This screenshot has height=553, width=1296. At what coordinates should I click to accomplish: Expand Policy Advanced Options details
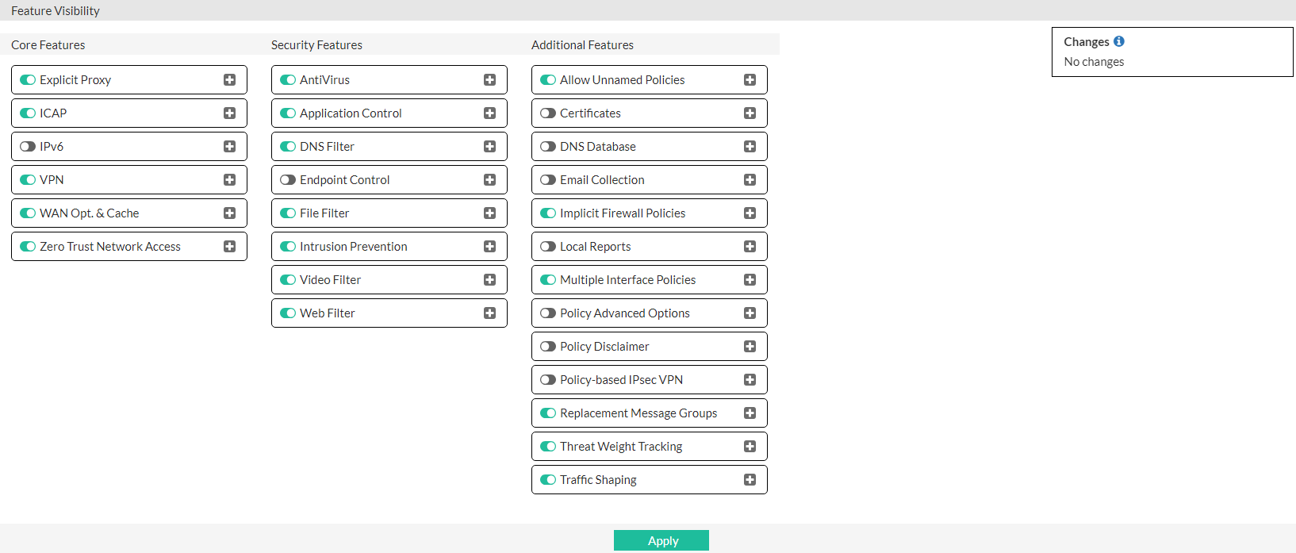(x=750, y=313)
